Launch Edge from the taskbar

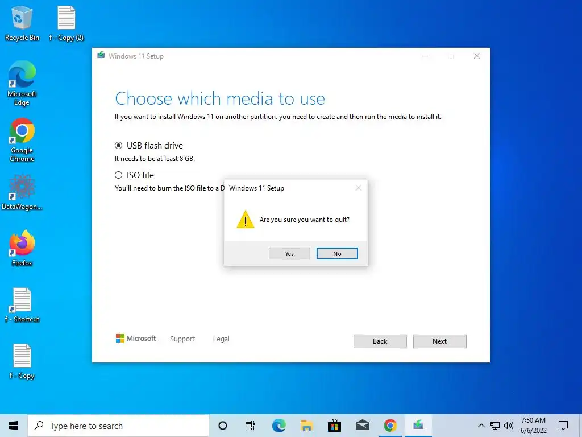[278, 426]
